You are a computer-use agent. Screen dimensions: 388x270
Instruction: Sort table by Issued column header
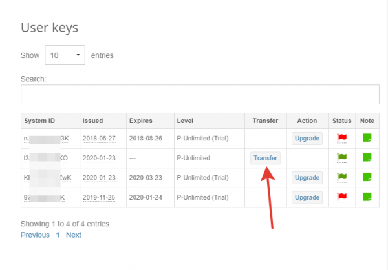point(92,121)
